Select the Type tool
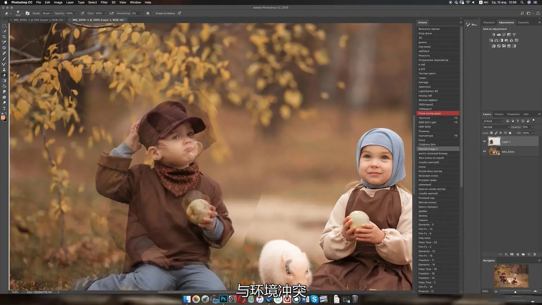 tap(4, 108)
